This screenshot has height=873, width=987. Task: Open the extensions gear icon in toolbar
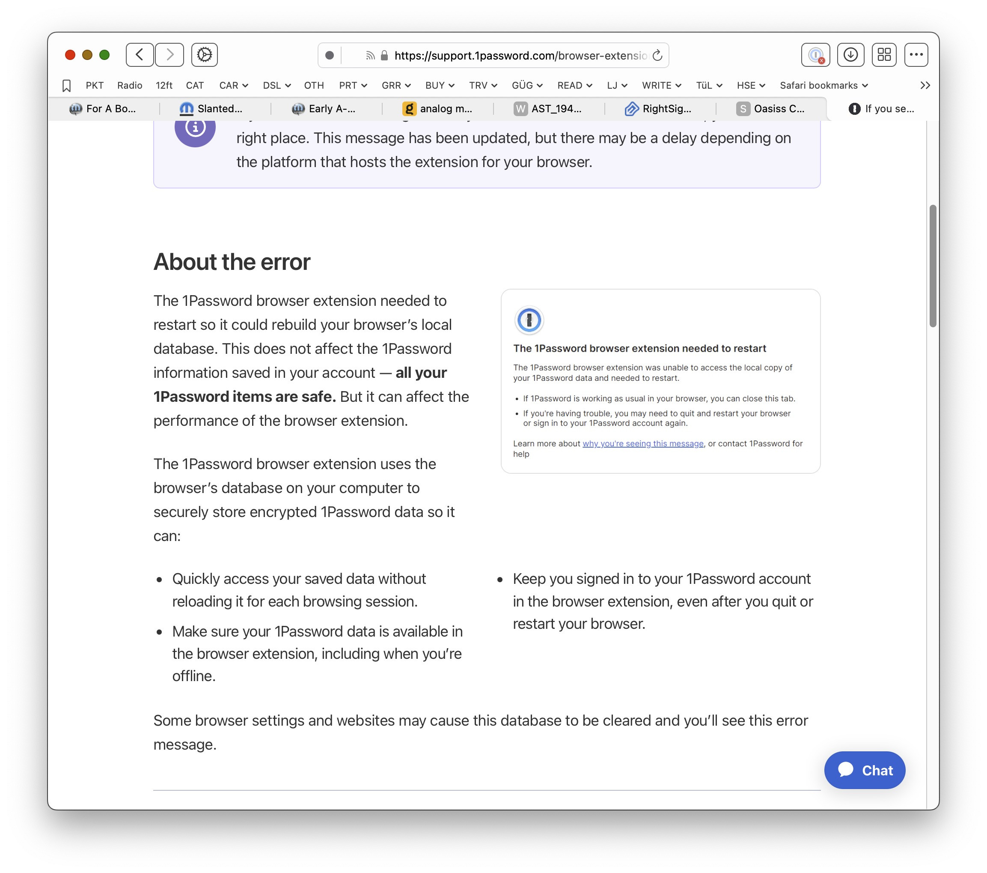(x=204, y=55)
